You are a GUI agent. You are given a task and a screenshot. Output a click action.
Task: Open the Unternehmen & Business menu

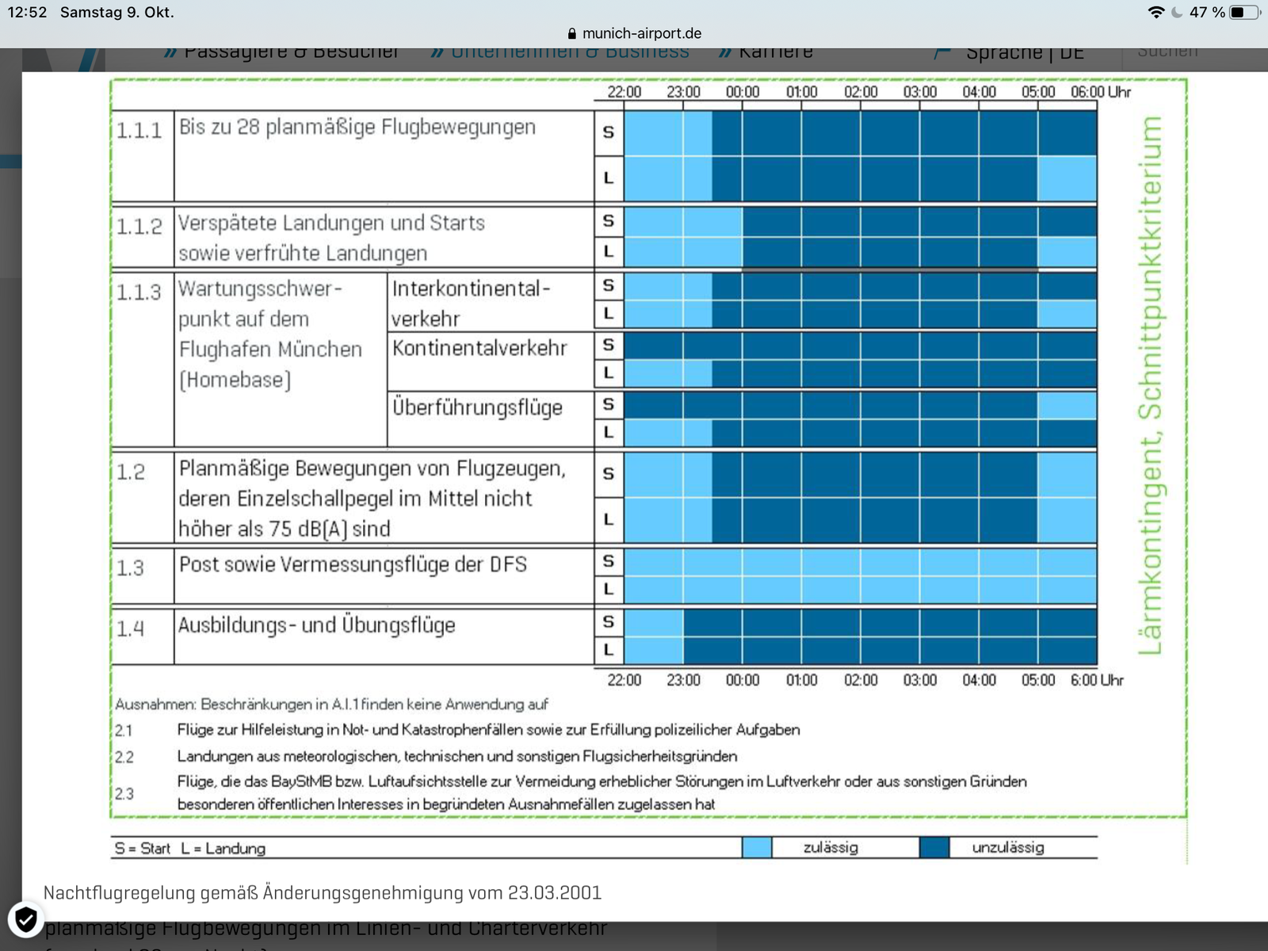pos(570,53)
